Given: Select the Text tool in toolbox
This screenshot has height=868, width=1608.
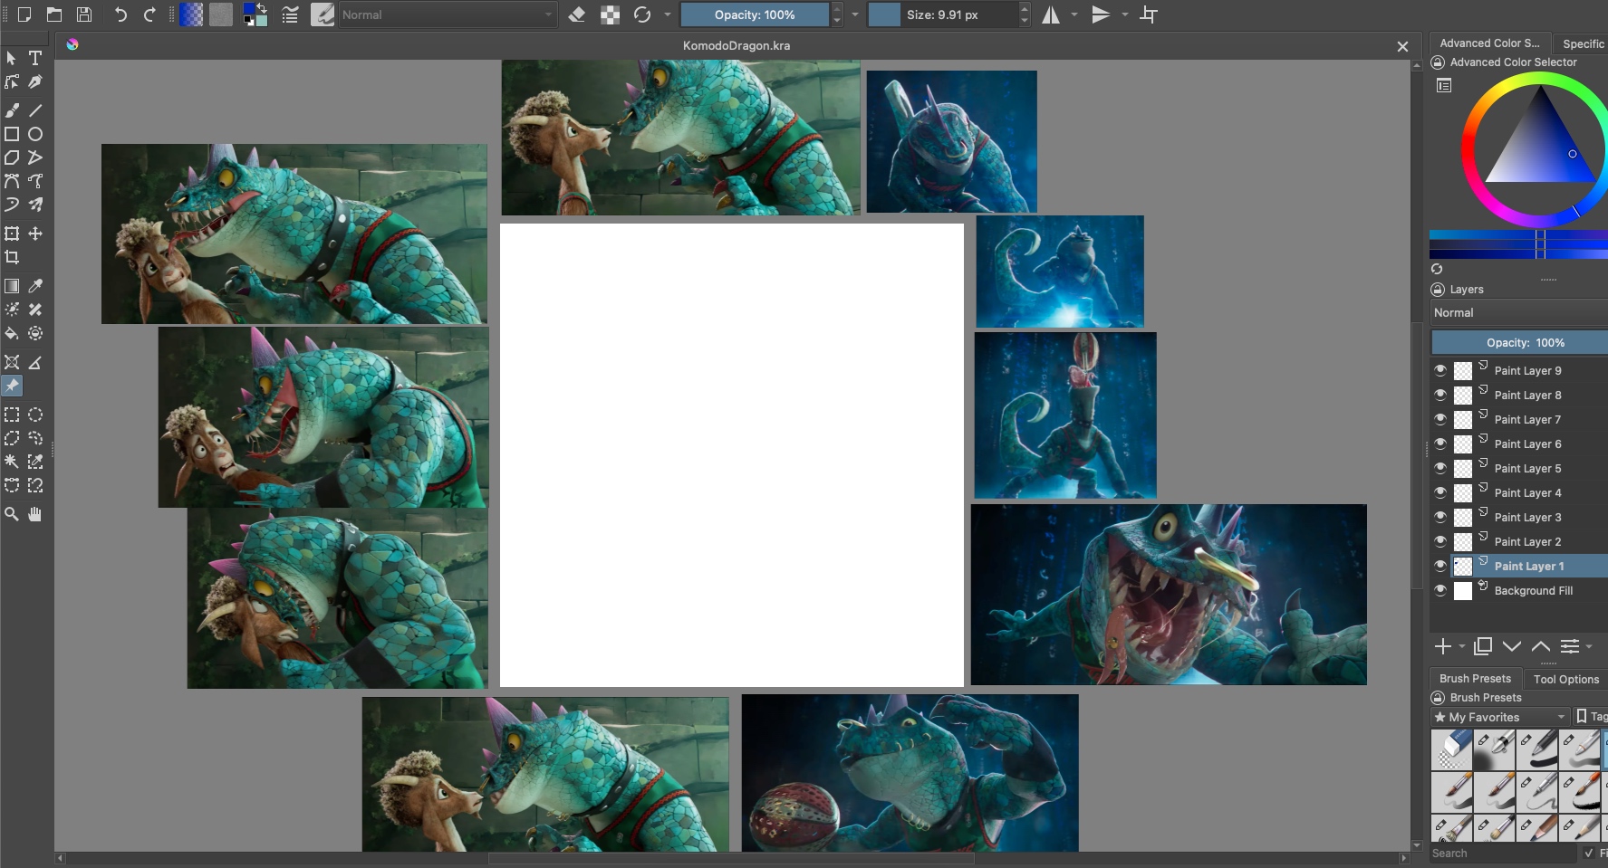Looking at the screenshot, I should pos(35,58).
